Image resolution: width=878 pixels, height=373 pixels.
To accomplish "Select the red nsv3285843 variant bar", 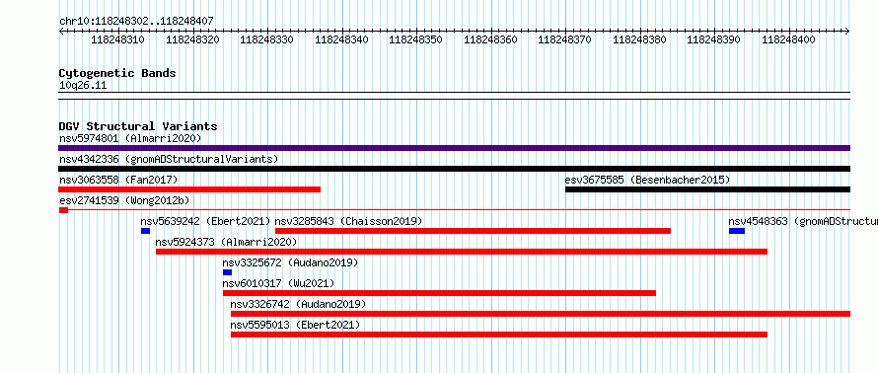I will [x=474, y=231].
